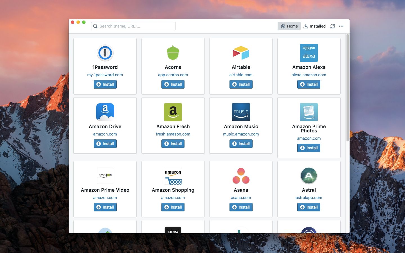Image resolution: width=405 pixels, height=253 pixels.
Task: Install the 1Password app
Action: point(105,84)
